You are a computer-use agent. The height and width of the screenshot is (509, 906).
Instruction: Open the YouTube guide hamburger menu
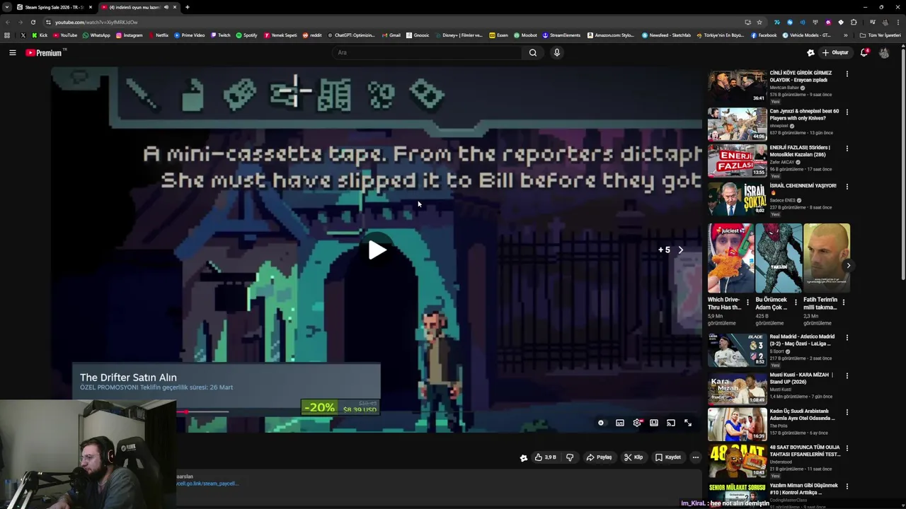pos(13,52)
